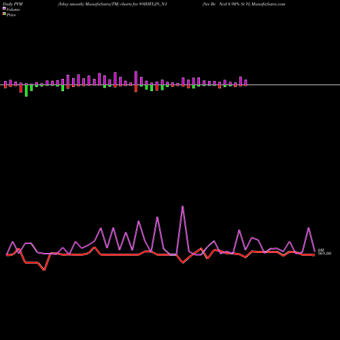Image resolution: width=340 pixels, height=340 pixels.
Task: Click the lowest dip of the red price line
Action: (x=44, y=270)
